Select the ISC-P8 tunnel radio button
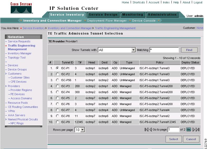207x149 pixels. [57, 116]
